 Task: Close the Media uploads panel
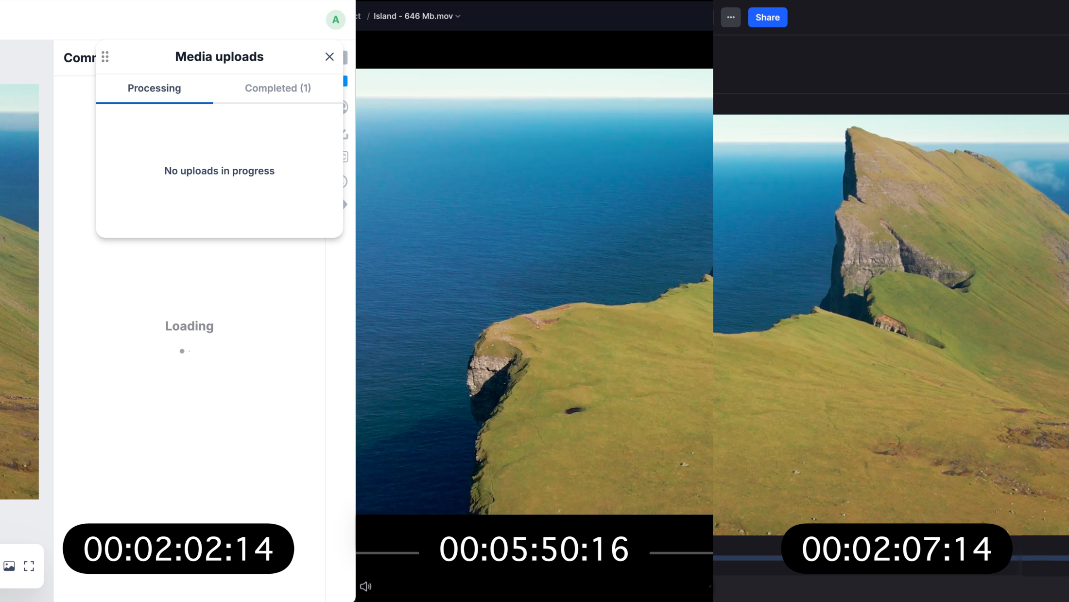tap(329, 57)
